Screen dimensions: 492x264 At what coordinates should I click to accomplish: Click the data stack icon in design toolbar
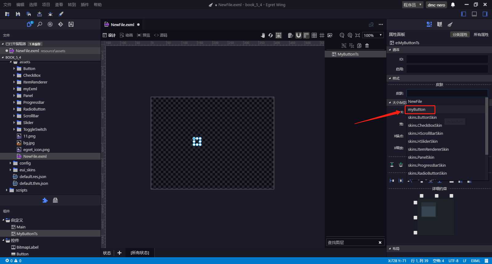[290, 35]
